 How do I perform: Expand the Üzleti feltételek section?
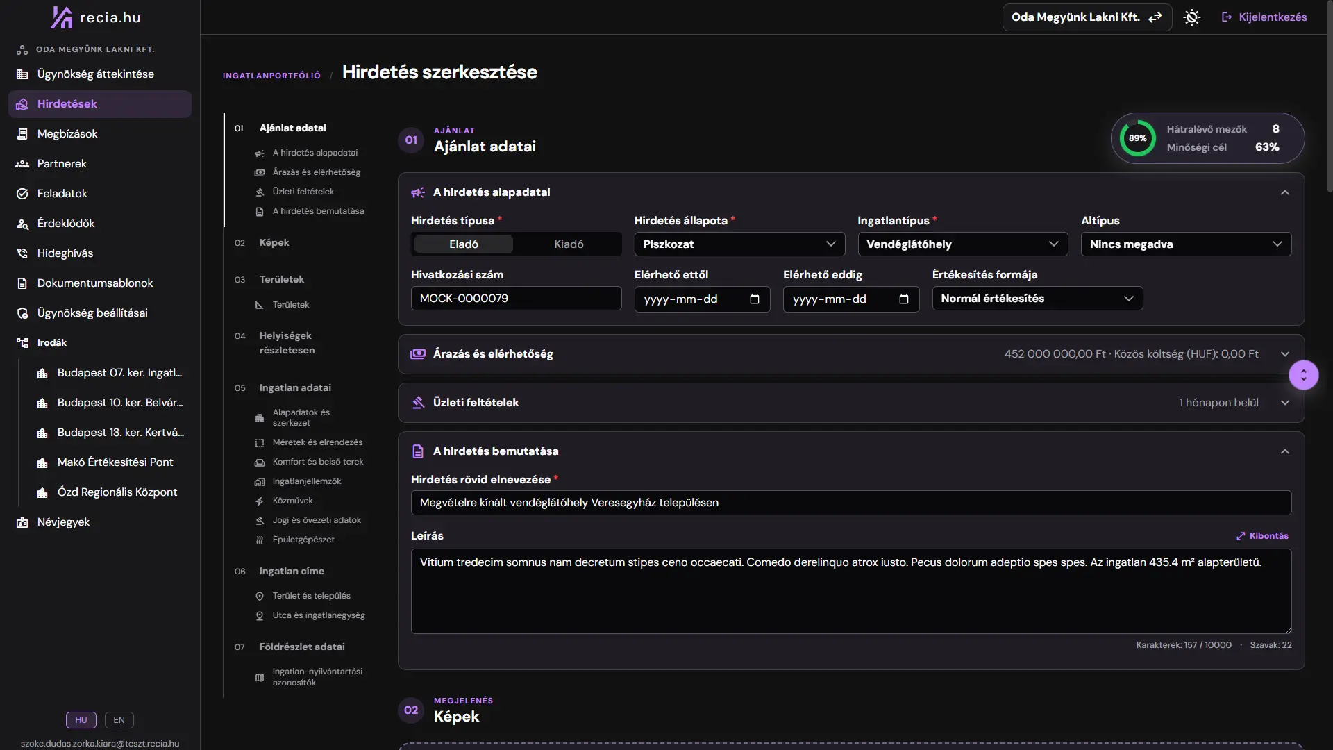[850, 403]
